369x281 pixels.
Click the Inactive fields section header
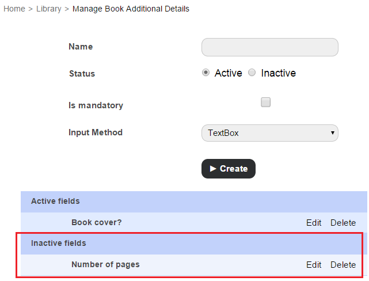pyautogui.click(x=191, y=243)
